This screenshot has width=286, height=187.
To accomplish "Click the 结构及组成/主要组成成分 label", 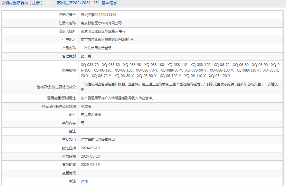I will coord(56,87).
